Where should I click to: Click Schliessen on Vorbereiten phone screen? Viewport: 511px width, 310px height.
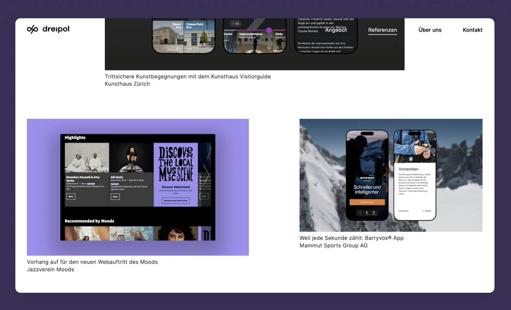404,211
